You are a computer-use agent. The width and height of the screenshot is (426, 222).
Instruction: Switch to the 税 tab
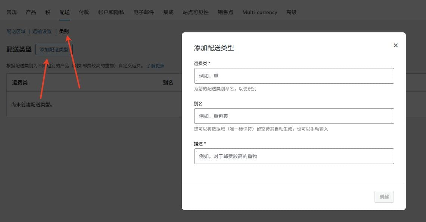(47, 12)
